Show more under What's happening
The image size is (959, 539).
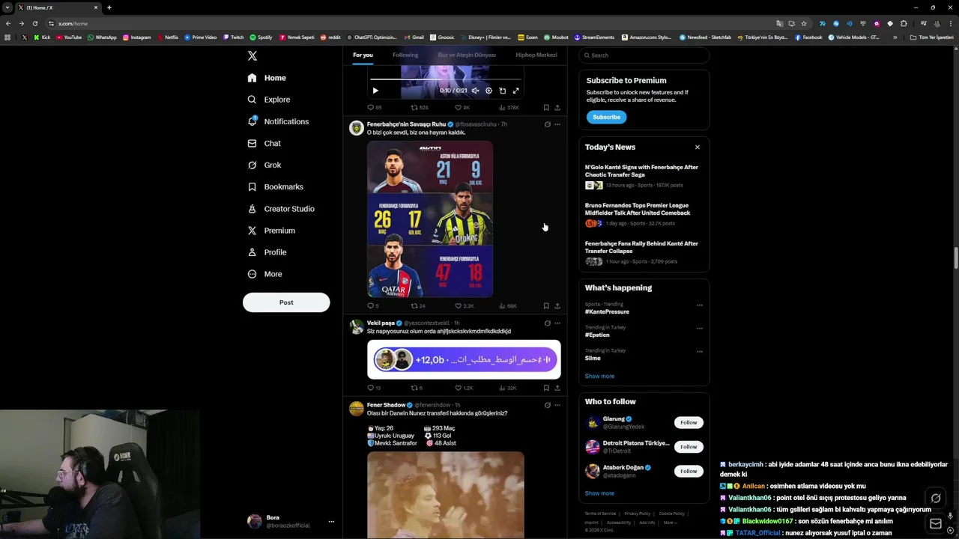pos(599,377)
